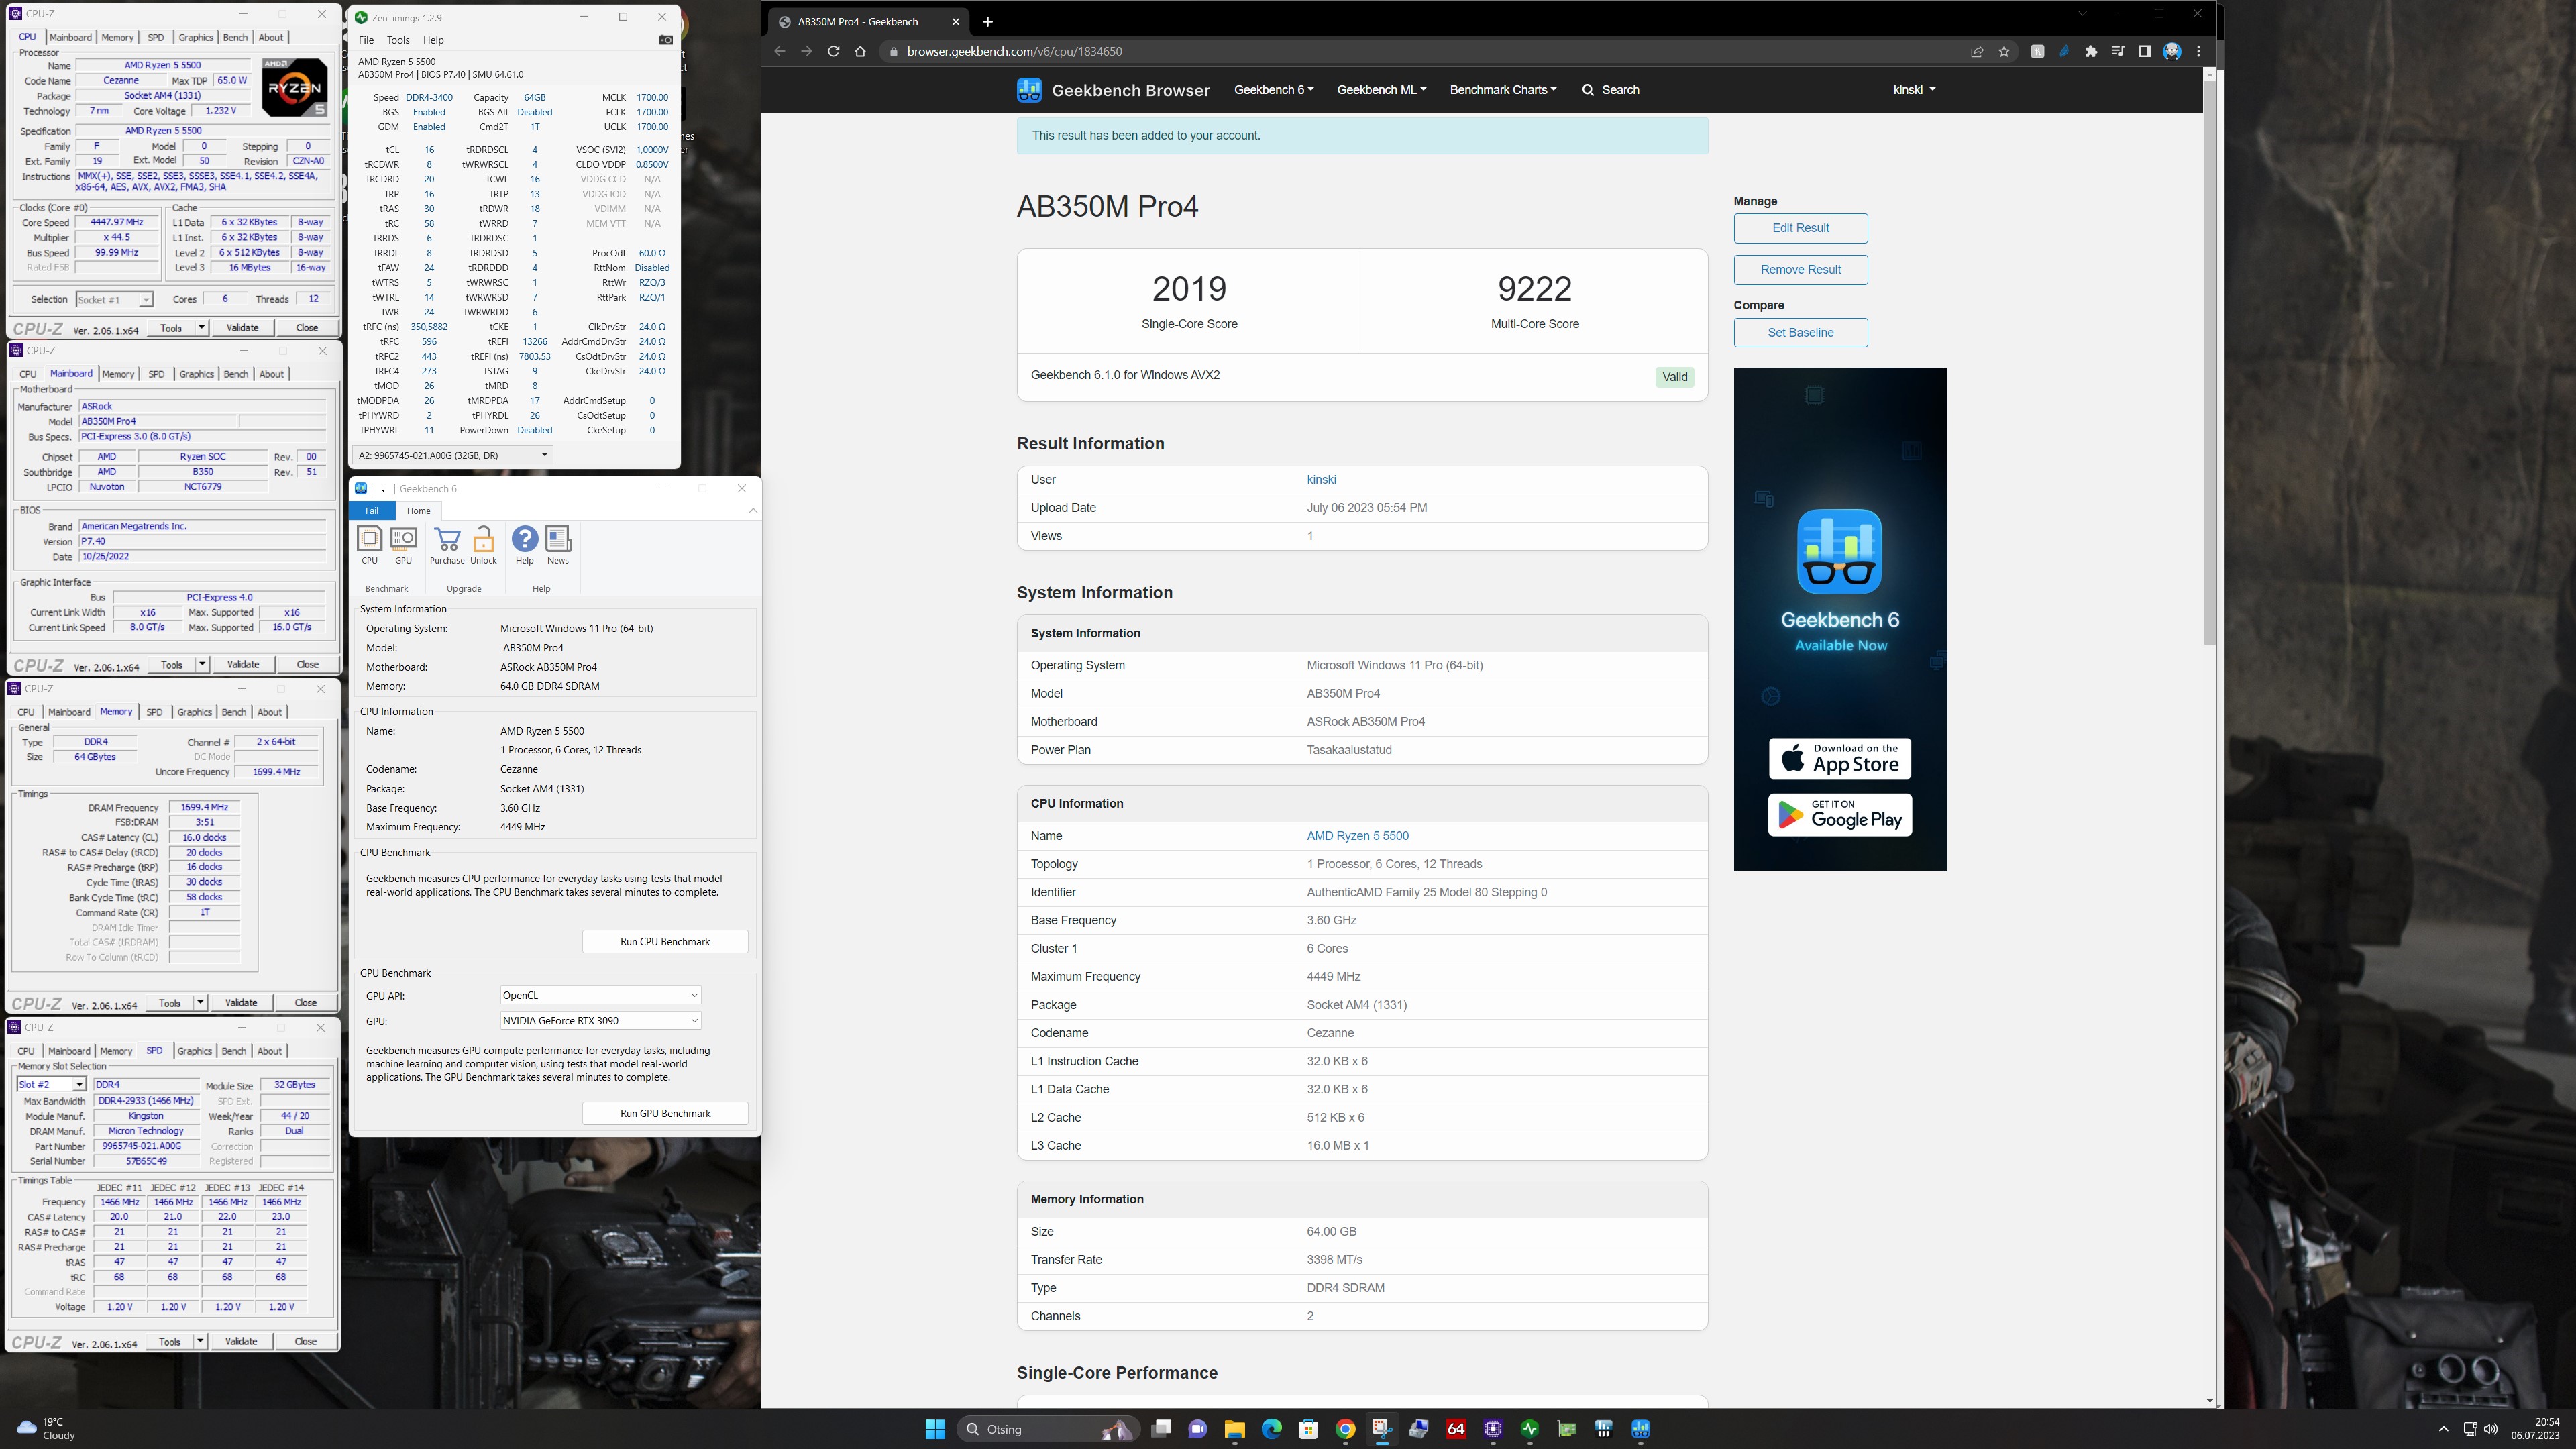Expand the Geekbench ML dropdown menu

point(1381,90)
